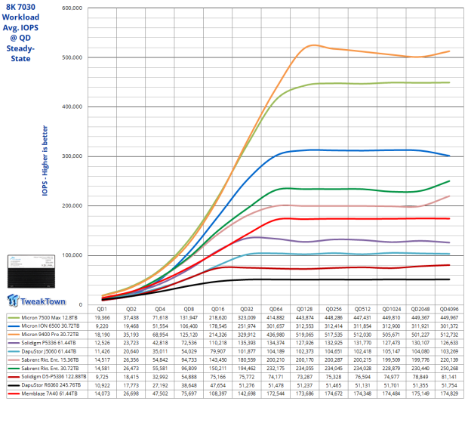Click the 500,000 y-axis label
Viewport: 468px width, 429px height.
point(72,57)
